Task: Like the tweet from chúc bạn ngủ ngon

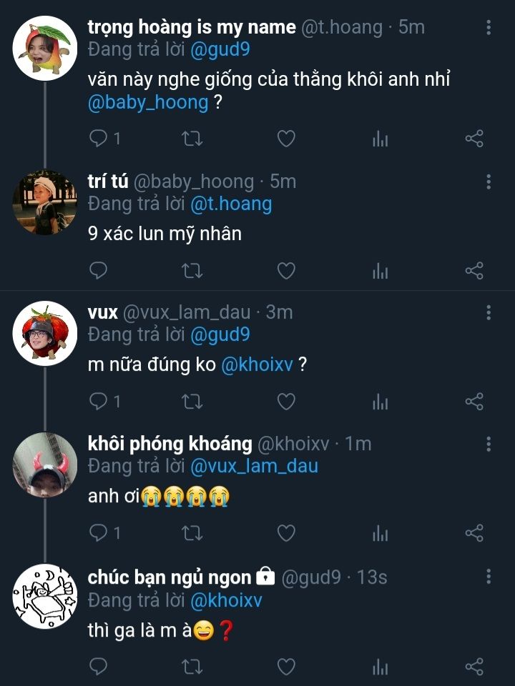Action: 286,667
